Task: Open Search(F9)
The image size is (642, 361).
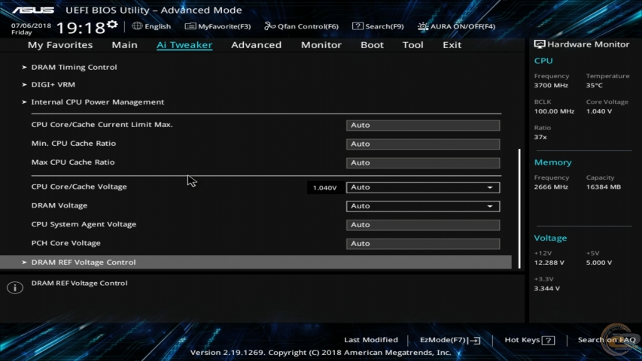Action: (x=378, y=26)
